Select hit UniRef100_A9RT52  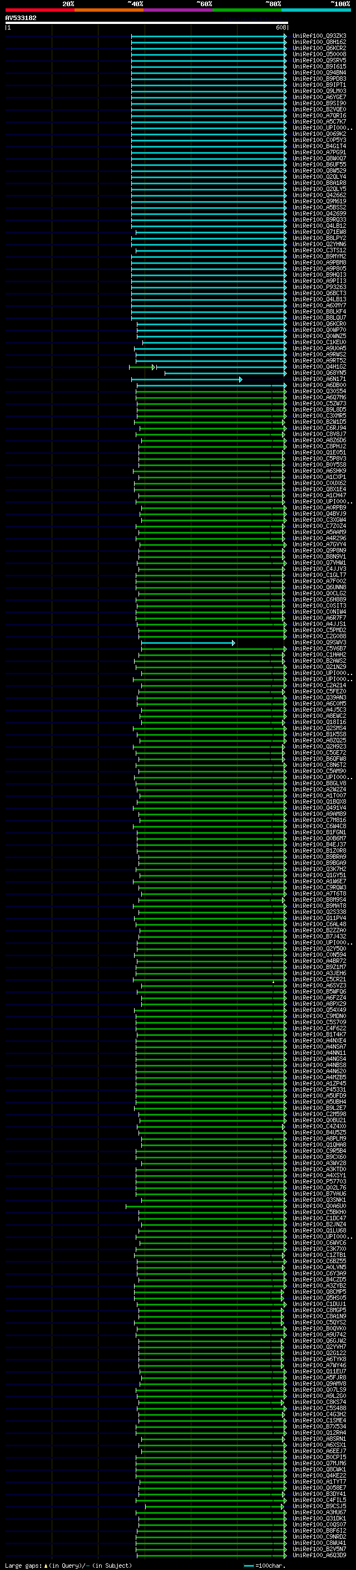point(319,361)
